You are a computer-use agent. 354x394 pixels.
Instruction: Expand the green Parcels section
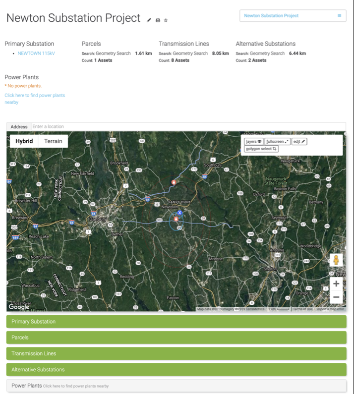tap(176, 338)
